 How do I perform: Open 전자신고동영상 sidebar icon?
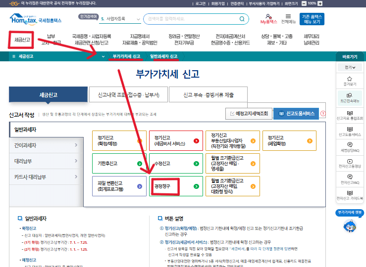pyautogui.click(x=350, y=161)
